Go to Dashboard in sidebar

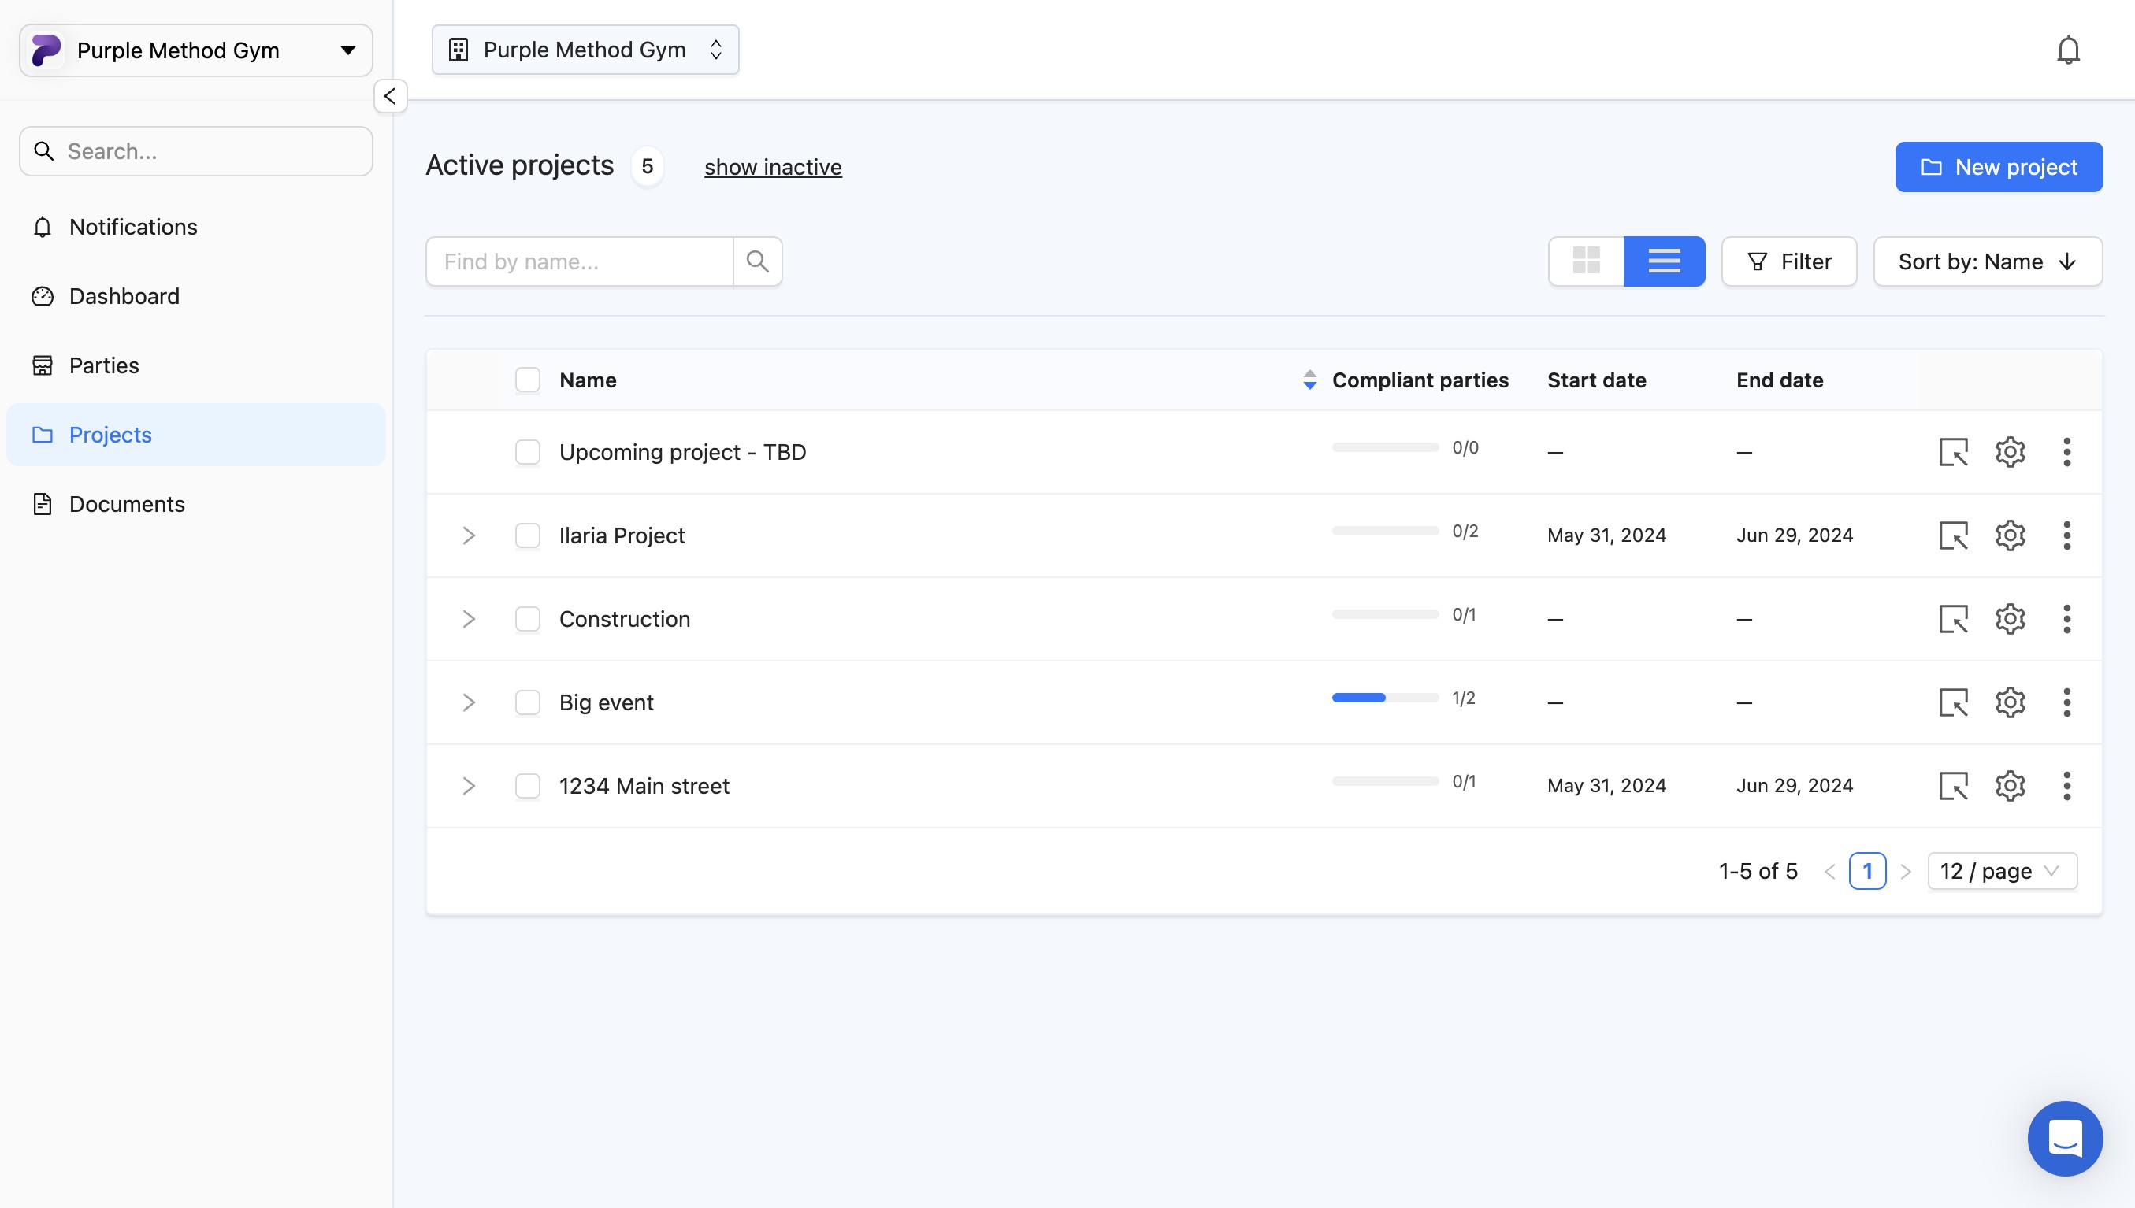124,296
